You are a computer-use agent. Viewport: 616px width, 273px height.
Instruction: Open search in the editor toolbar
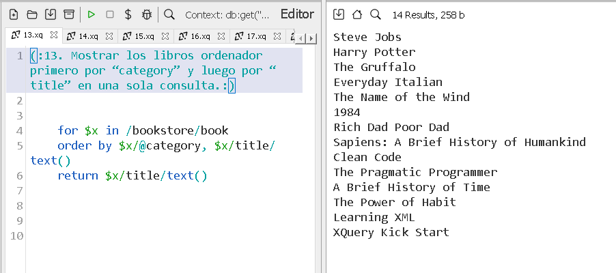(169, 14)
